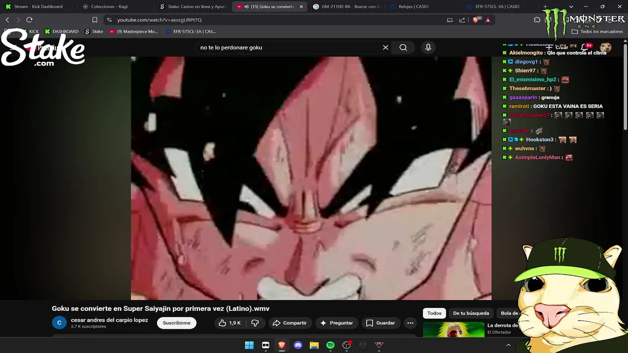Open Spotify from the taskbar
Screen dimensions: 628x353
pyautogui.click(x=330, y=345)
